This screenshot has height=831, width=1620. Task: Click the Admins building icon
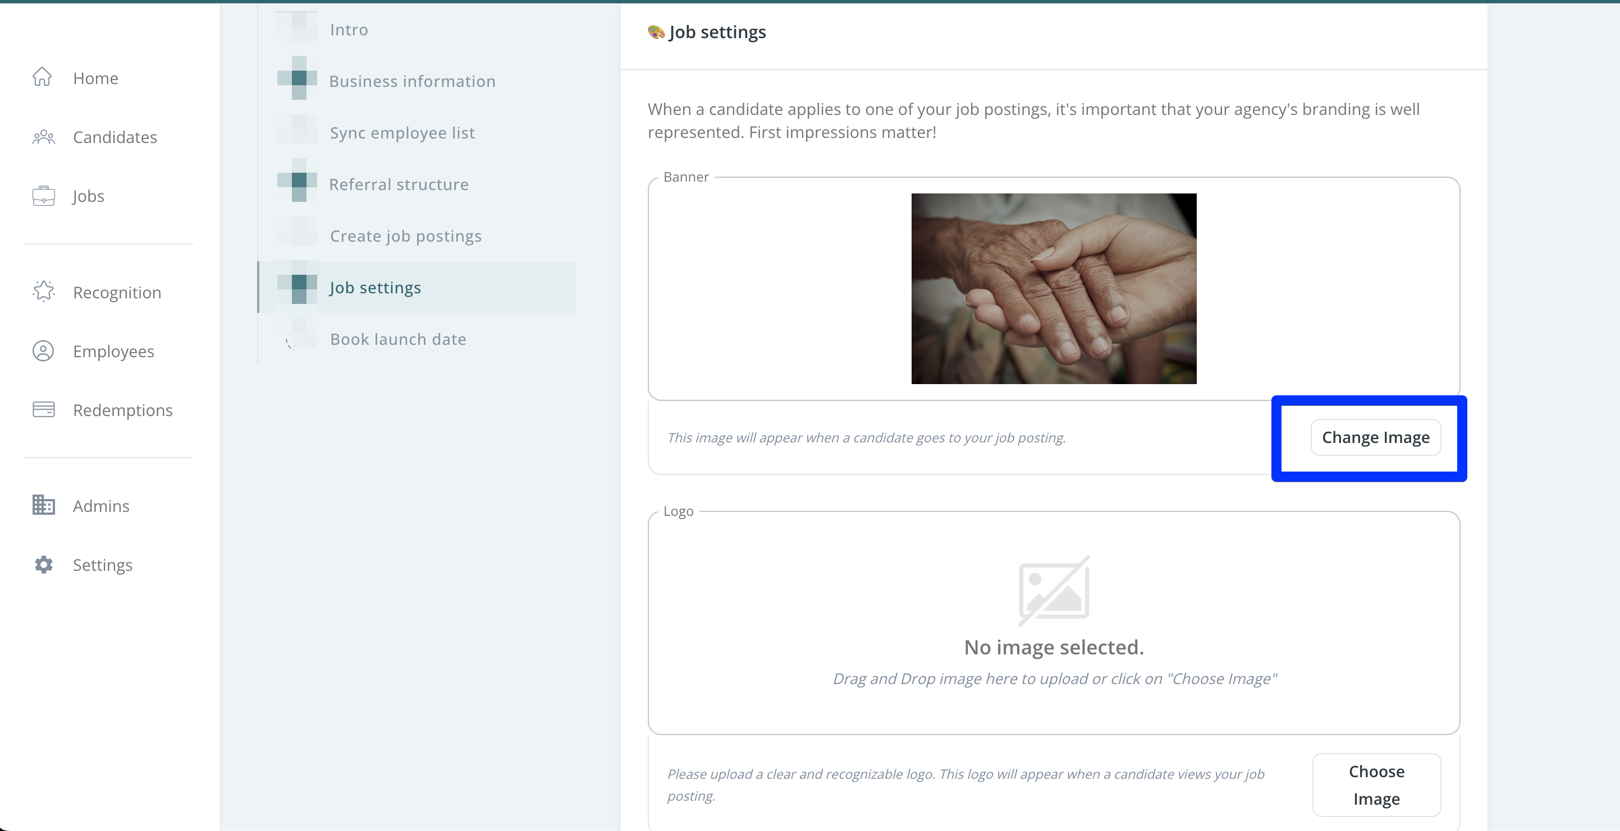pos(43,505)
